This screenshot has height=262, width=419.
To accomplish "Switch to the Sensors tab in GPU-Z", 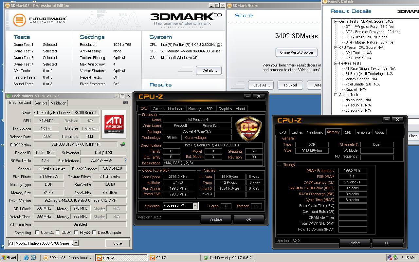I will 41,103.
